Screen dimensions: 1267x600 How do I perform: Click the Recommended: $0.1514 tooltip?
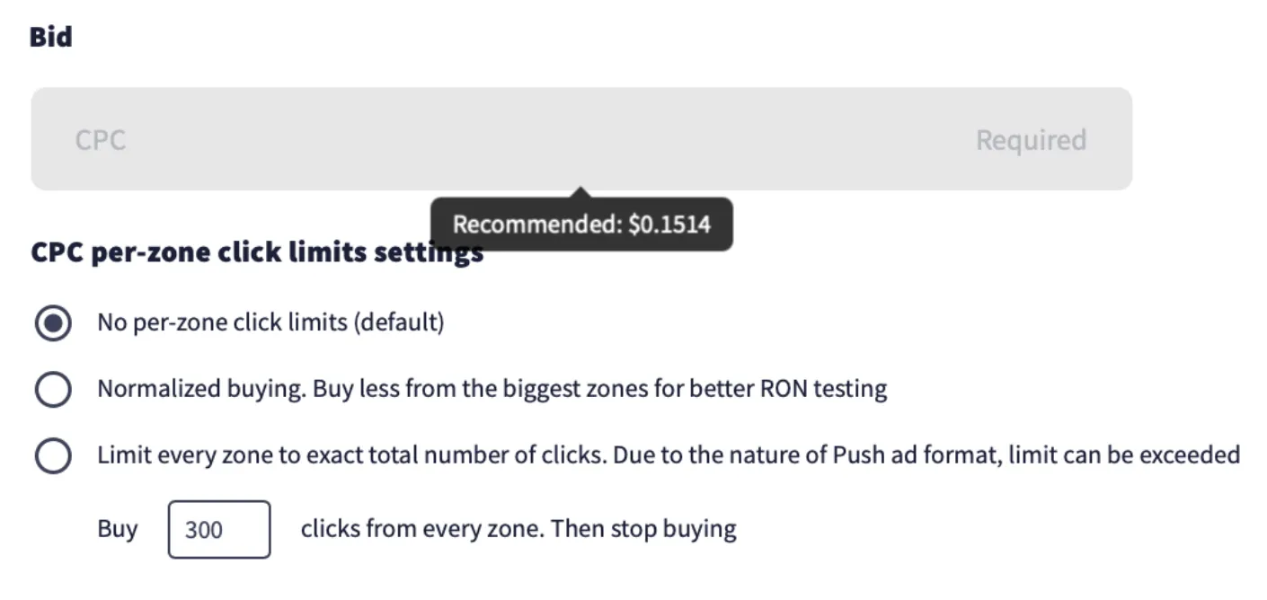(580, 225)
